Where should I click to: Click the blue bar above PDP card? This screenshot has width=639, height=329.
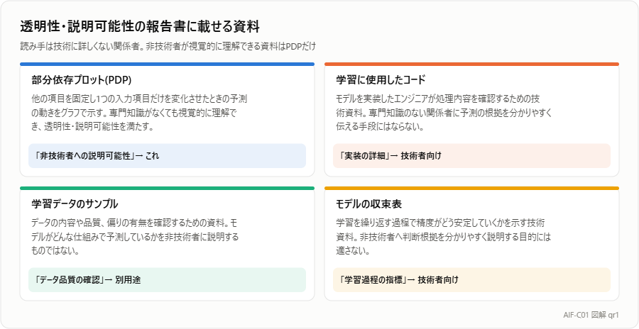coord(167,64)
